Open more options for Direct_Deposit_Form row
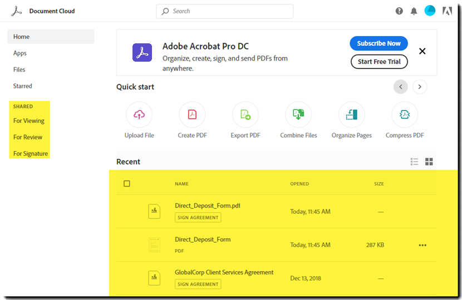This screenshot has width=462, height=300. pyautogui.click(x=422, y=245)
